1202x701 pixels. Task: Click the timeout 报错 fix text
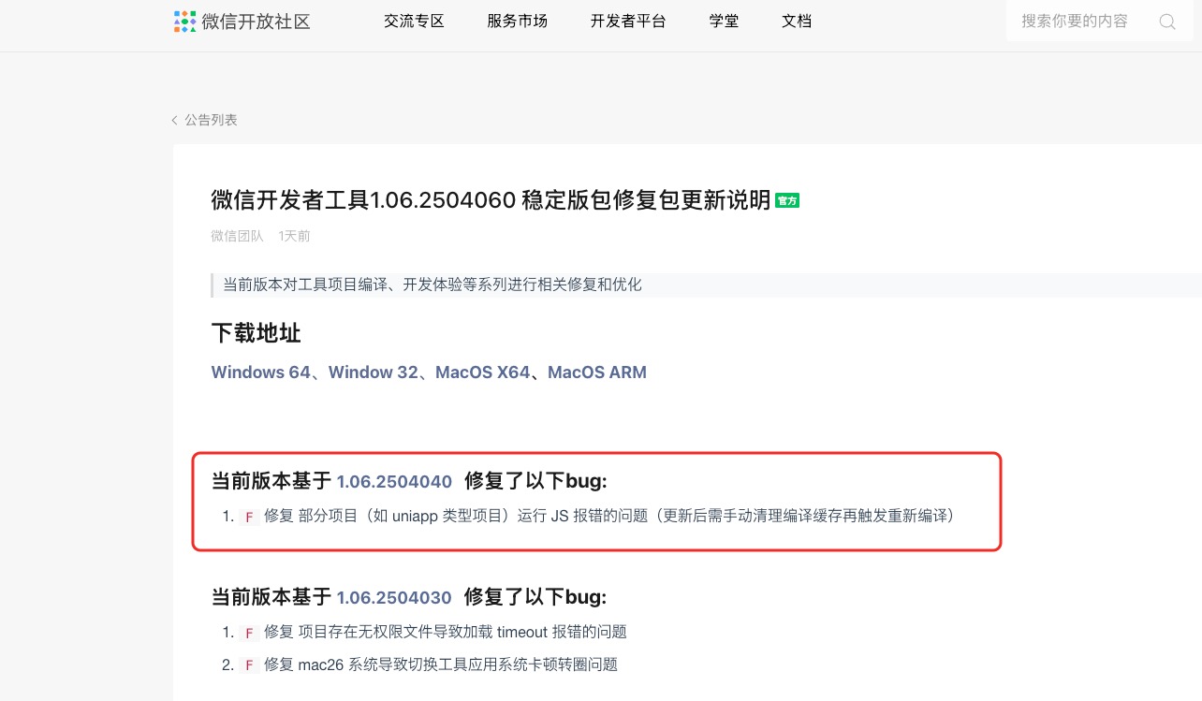click(x=446, y=633)
